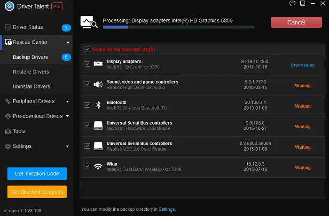Click the Bluetooth symbol icon
The width and height of the screenshot is (329, 216).
98,105
